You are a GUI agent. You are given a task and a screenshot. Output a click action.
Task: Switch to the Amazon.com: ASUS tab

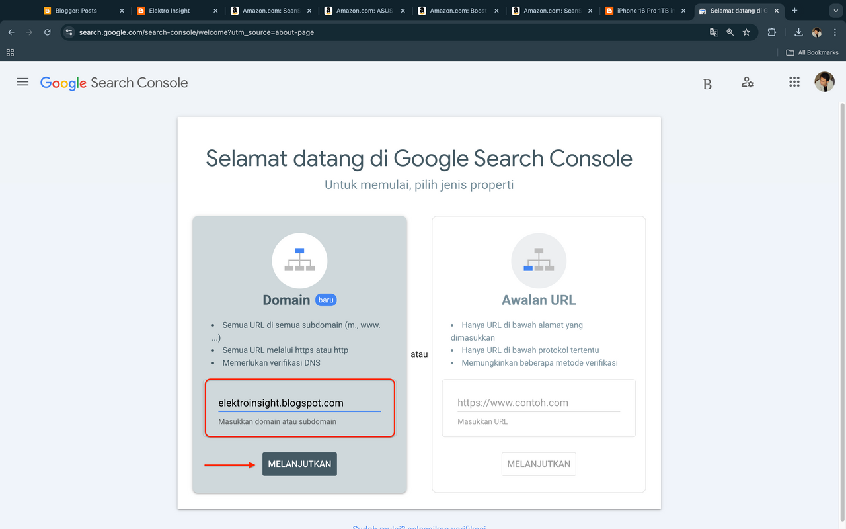pyautogui.click(x=364, y=11)
